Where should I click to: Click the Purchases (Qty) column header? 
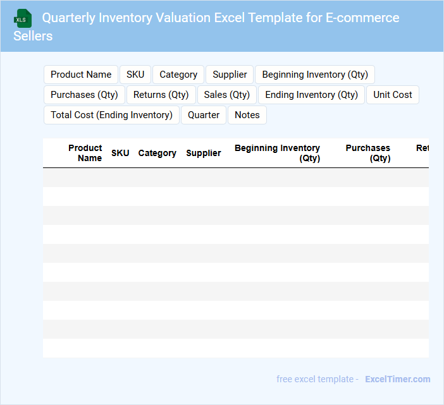point(368,153)
